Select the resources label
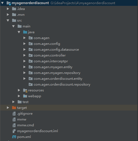The height and width of the screenshot is (141, 138). [36, 90]
